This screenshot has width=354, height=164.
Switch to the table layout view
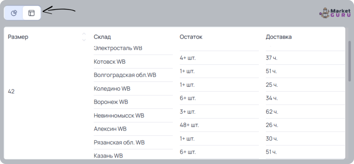(x=31, y=13)
